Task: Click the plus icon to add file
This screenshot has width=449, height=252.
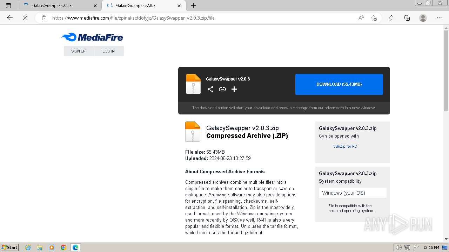Action: coord(234,89)
